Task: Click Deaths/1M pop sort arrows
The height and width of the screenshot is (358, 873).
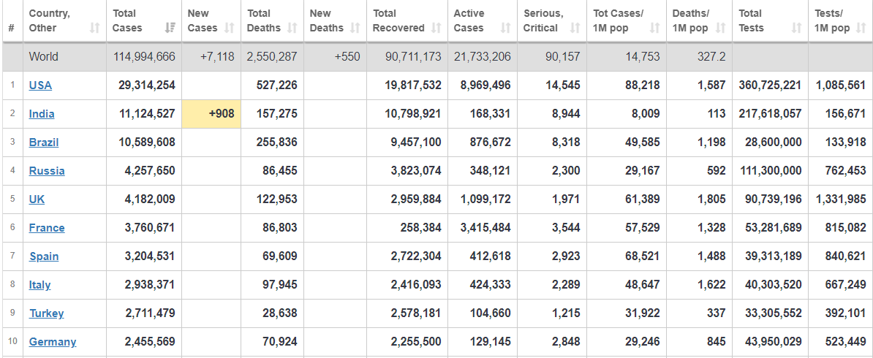Action: 720,28
